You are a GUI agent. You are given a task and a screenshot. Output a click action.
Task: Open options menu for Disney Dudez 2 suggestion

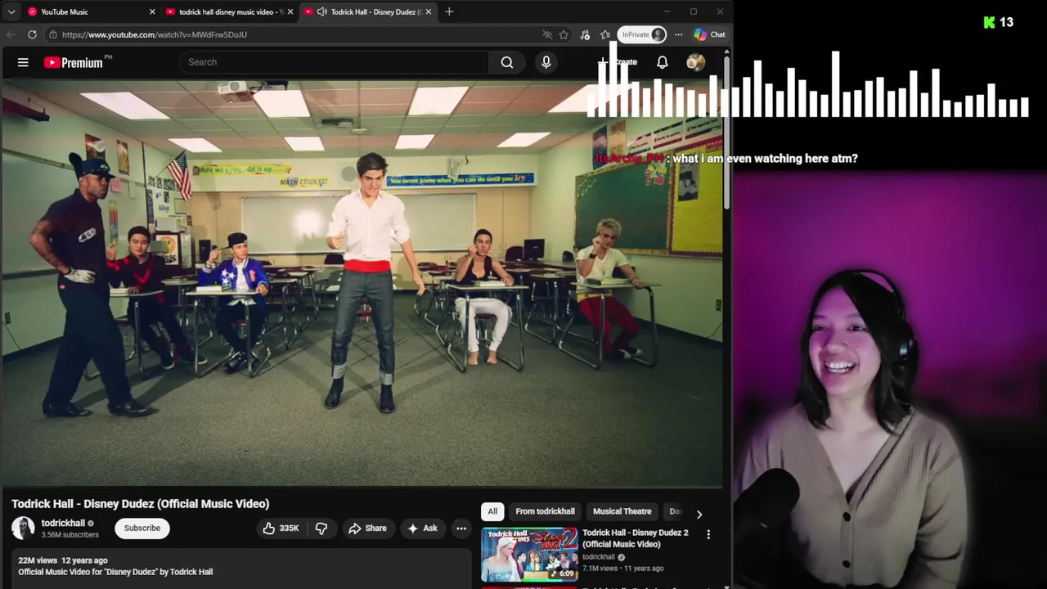coord(708,534)
